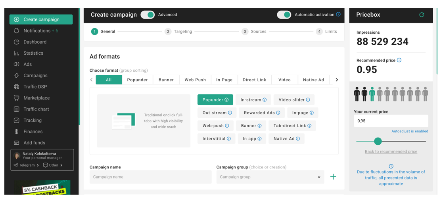This screenshot has height=199, width=443.
Task: Disable the Automatic activation switch
Action: tap(284, 15)
